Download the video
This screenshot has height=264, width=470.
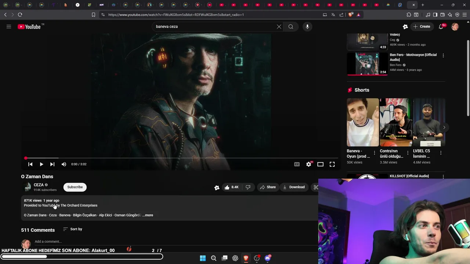294,187
